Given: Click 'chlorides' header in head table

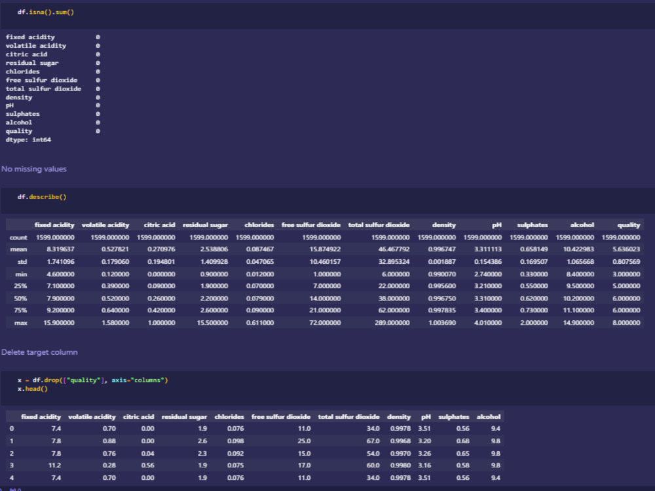Looking at the screenshot, I should [229, 416].
